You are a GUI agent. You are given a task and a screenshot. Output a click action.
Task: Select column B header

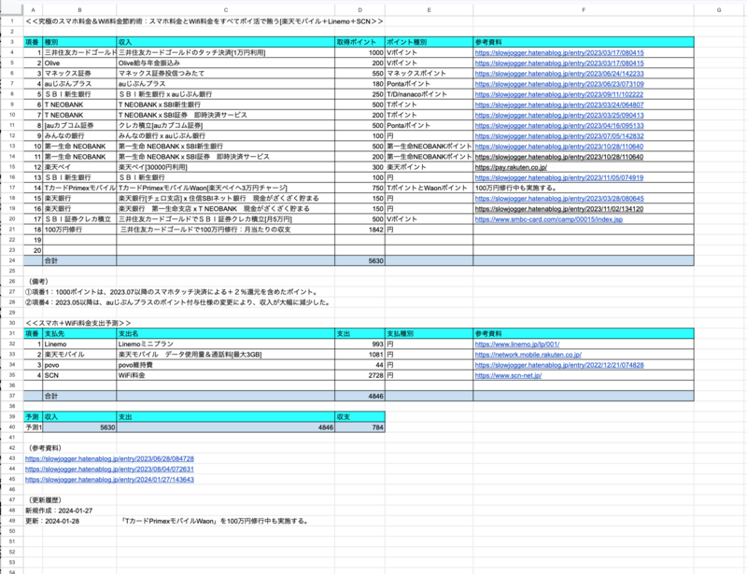coord(79,10)
